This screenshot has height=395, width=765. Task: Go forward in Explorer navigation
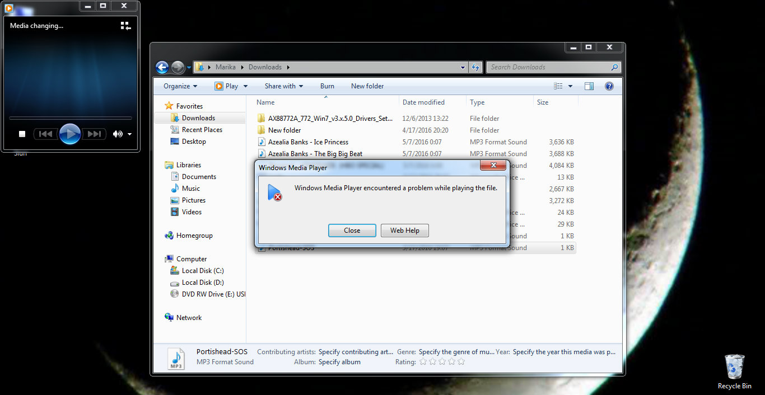coord(178,67)
